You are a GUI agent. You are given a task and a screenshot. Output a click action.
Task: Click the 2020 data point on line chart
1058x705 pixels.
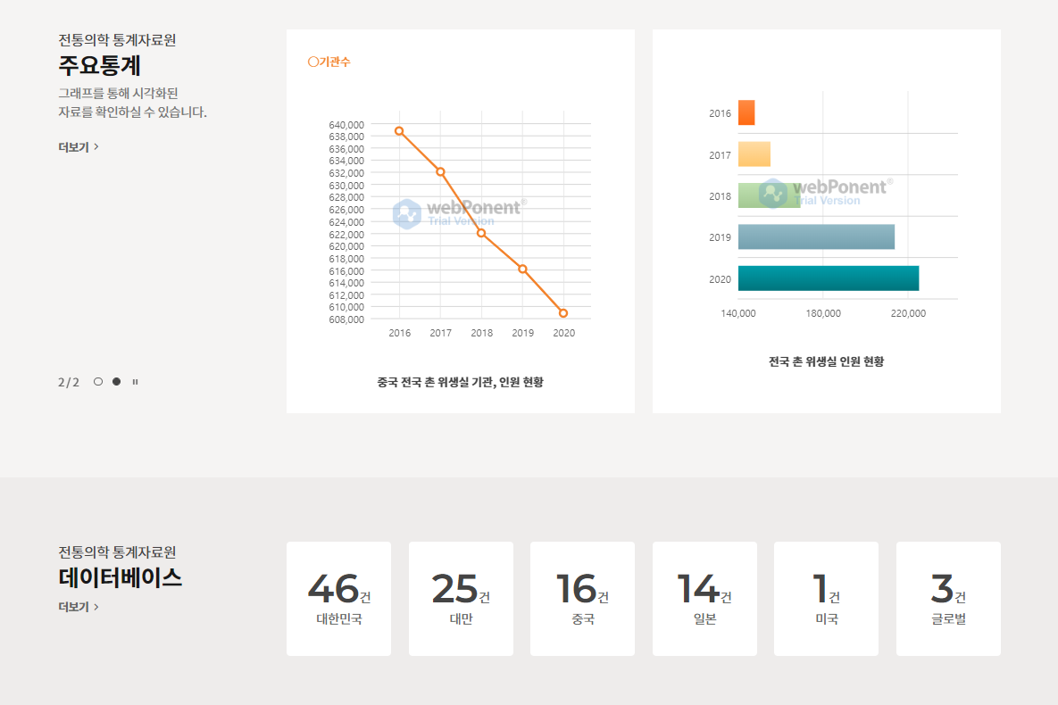pyautogui.click(x=563, y=313)
